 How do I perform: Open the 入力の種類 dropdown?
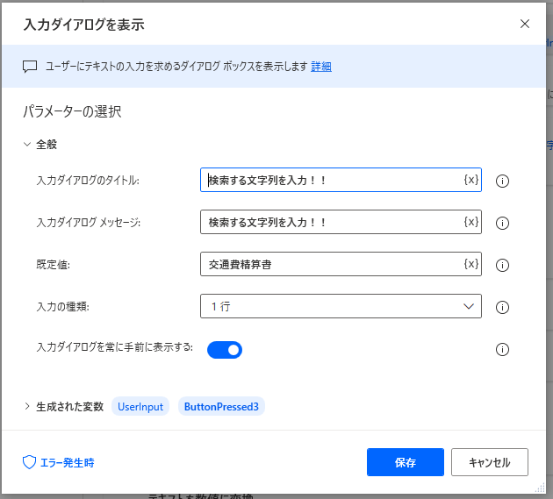coord(341,306)
